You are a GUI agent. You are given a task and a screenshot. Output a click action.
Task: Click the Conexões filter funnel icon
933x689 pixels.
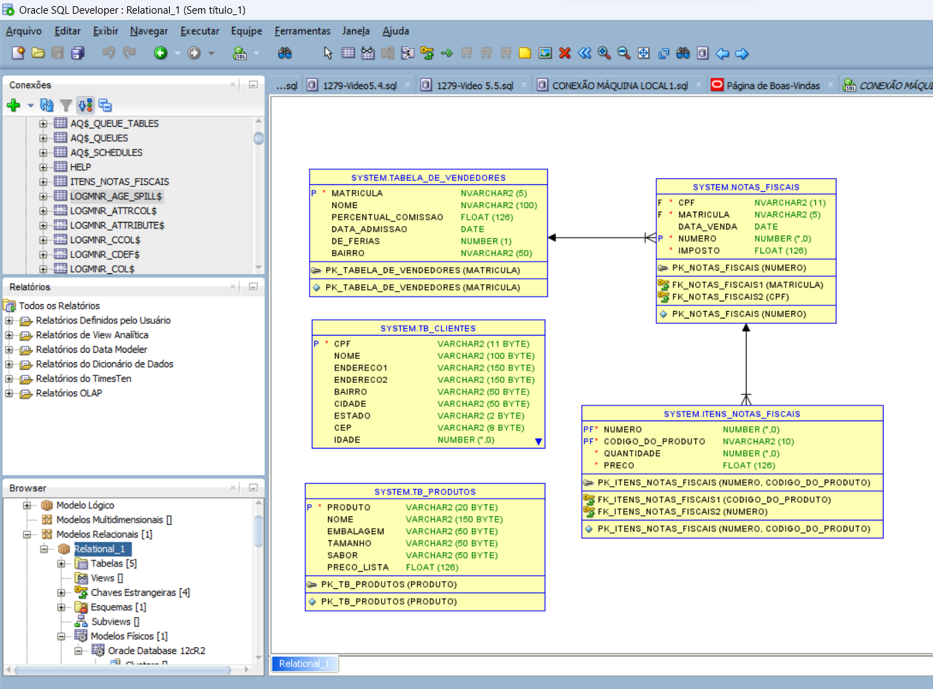66,105
